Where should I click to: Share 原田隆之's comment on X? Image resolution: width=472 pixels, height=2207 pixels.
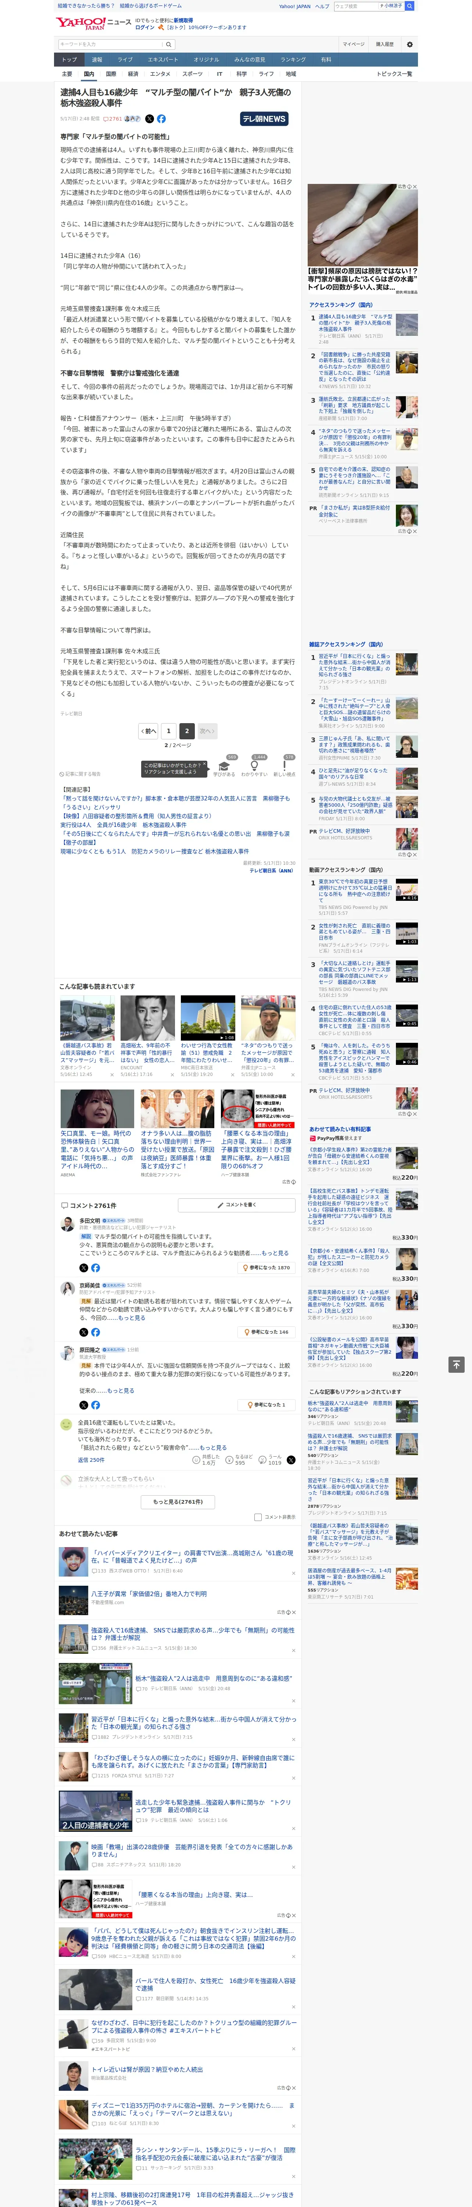[84, 1404]
